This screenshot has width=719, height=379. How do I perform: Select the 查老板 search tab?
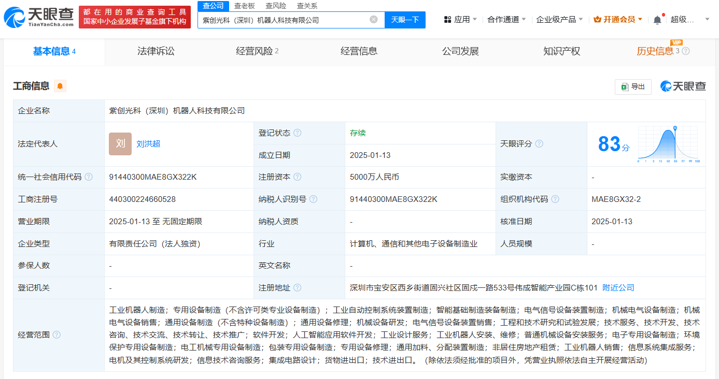[x=244, y=6]
